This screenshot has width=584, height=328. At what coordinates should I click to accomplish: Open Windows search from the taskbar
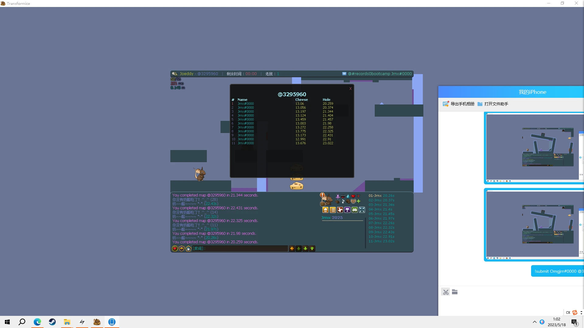click(x=22, y=322)
